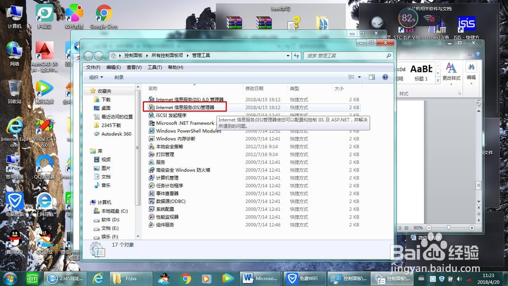The width and height of the screenshot is (508, 286).
Task: Open the 查看(V) menu
Action: tap(134, 67)
